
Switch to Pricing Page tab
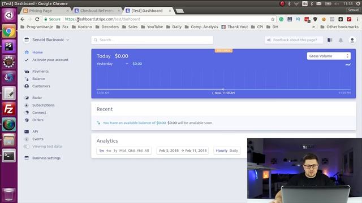(x=45, y=11)
